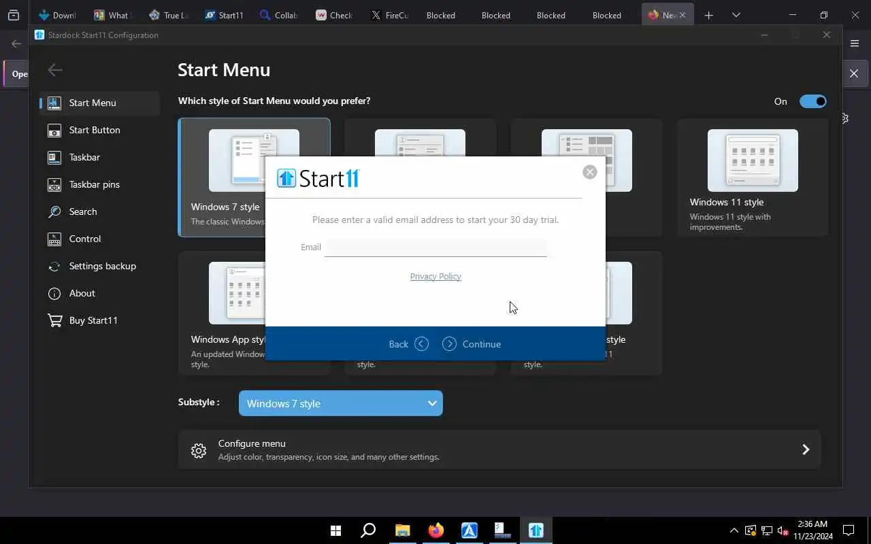This screenshot has width=871, height=544.
Task: Open a new browser tab
Action: 709,15
